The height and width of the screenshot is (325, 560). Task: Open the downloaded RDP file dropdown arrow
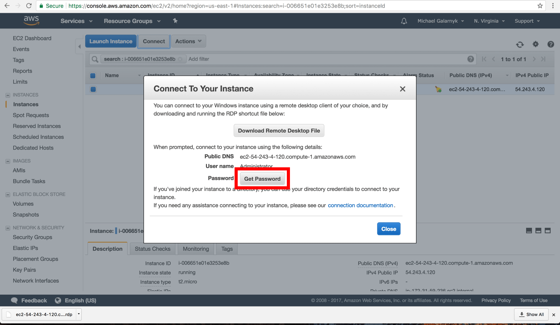click(x=79, y=314)
